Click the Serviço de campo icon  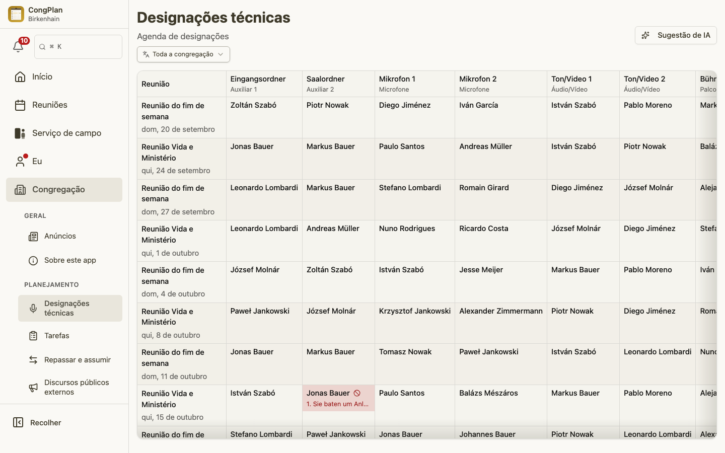pos(20,133)
